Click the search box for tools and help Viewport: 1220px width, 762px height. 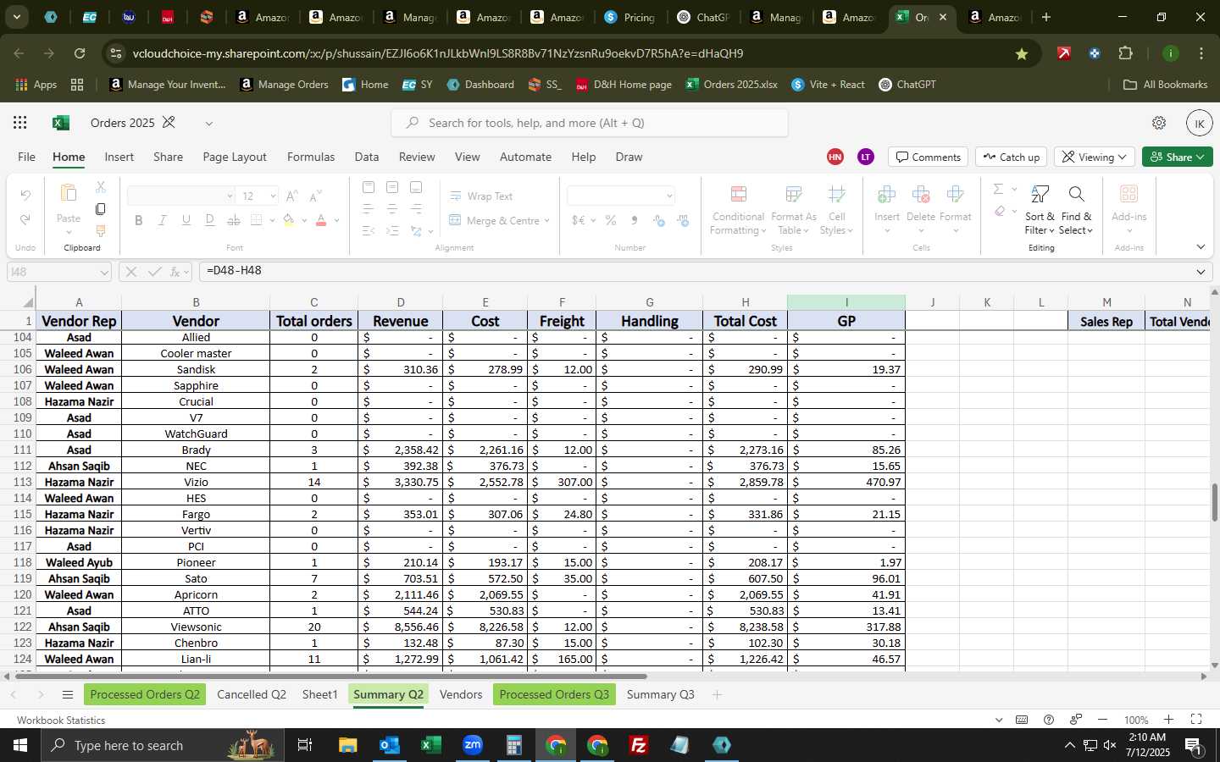590,123
